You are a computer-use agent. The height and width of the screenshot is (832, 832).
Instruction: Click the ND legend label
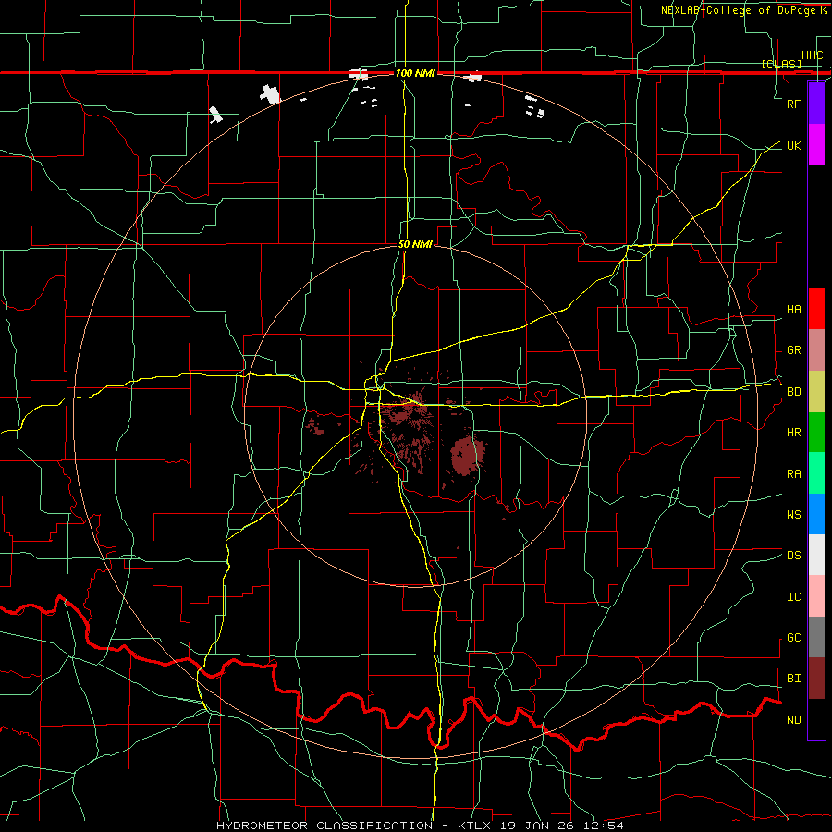793,720
